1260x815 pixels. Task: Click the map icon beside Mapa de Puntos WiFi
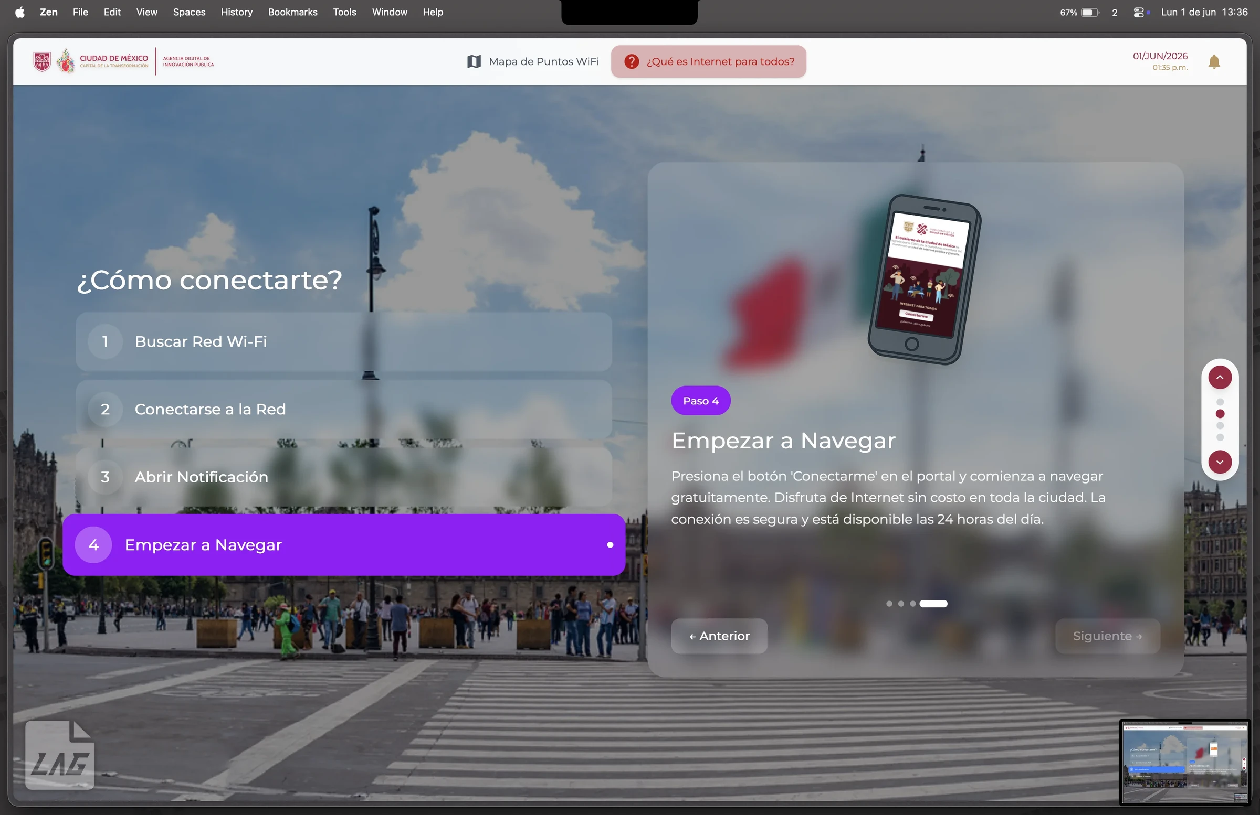[x=474, y=62]
